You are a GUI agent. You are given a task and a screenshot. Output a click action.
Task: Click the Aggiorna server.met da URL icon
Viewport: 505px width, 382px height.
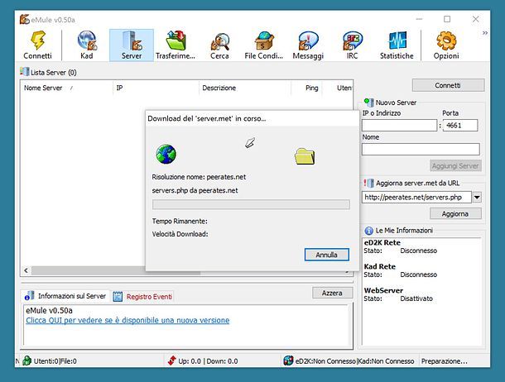pyautogui.click(x=368, y=184)
